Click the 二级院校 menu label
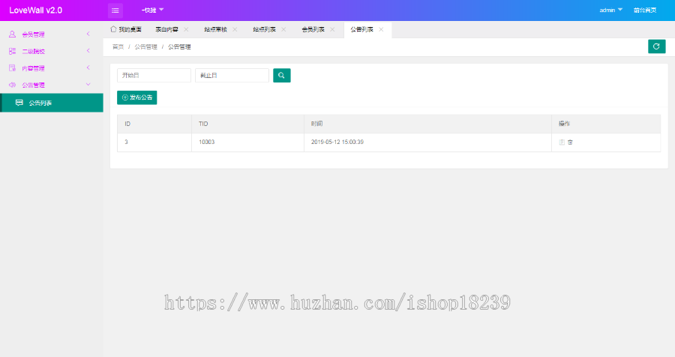 33,51
